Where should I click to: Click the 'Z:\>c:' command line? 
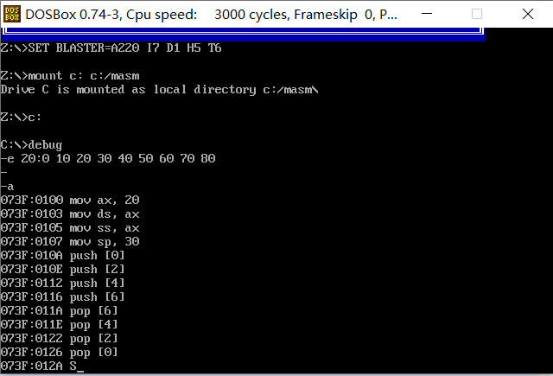(21, 117)
